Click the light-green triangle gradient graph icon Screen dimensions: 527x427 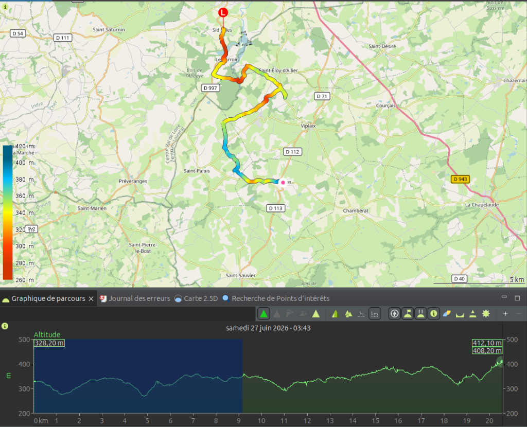pyautogui.click(x=315, y=314)
